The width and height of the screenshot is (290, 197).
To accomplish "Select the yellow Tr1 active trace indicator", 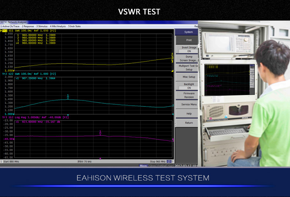I will (4, 31).
